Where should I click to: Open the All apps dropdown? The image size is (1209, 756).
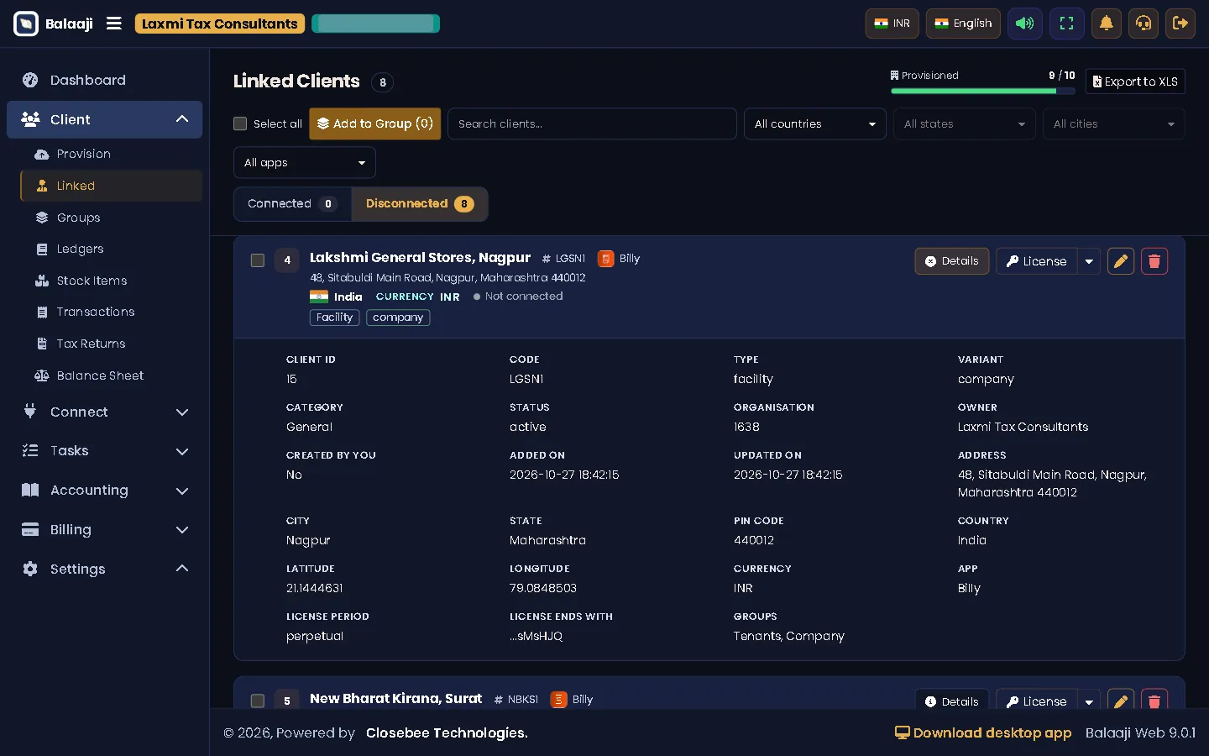(x=305, y=162)
